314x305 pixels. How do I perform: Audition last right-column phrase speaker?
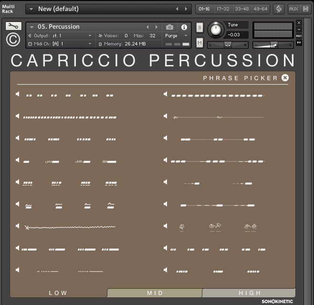pos(166,270)
